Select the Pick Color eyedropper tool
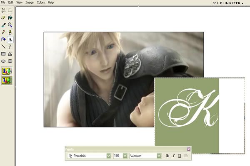 click(3, 25)
